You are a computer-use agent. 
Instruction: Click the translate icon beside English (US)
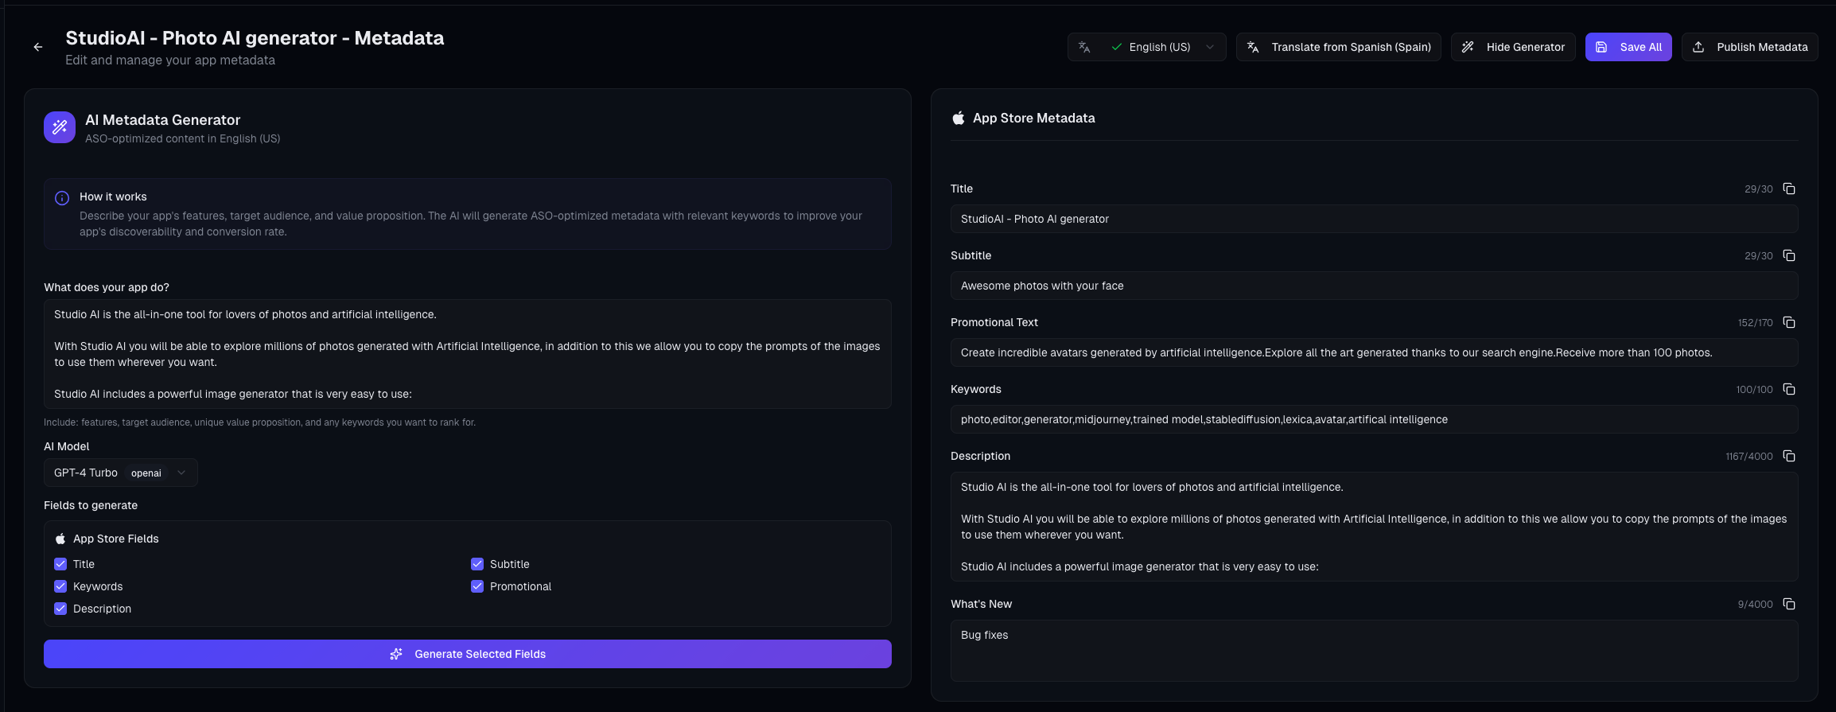click(1084, 47)
